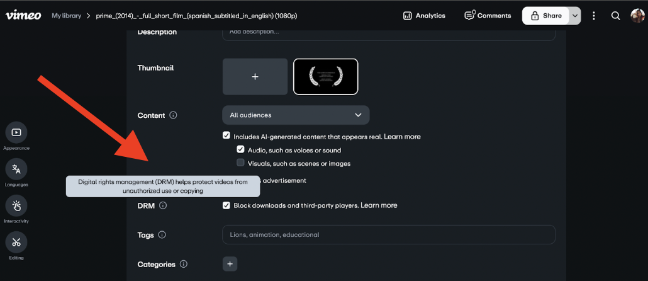This screenshot has height=281, width=648.
Task: Open the Interactivity sidebar icon
Action: pos(16,205)
